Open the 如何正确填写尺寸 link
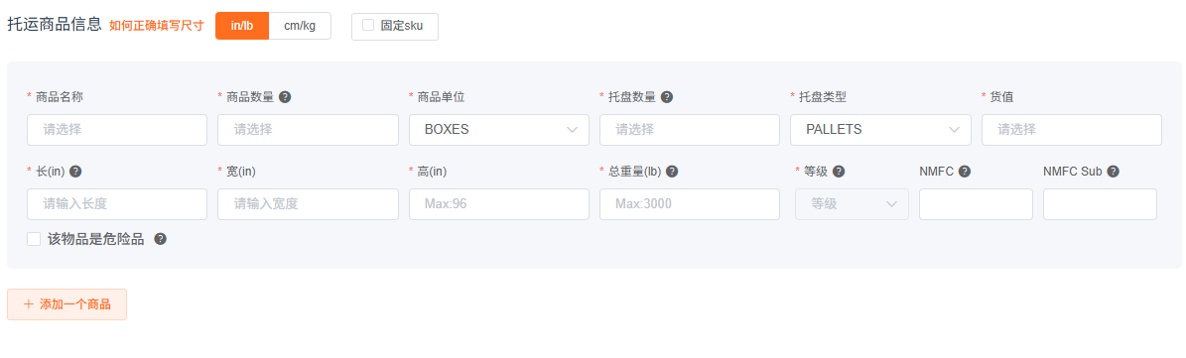This screenshot has height=358, width=1186. click(157, 26)
